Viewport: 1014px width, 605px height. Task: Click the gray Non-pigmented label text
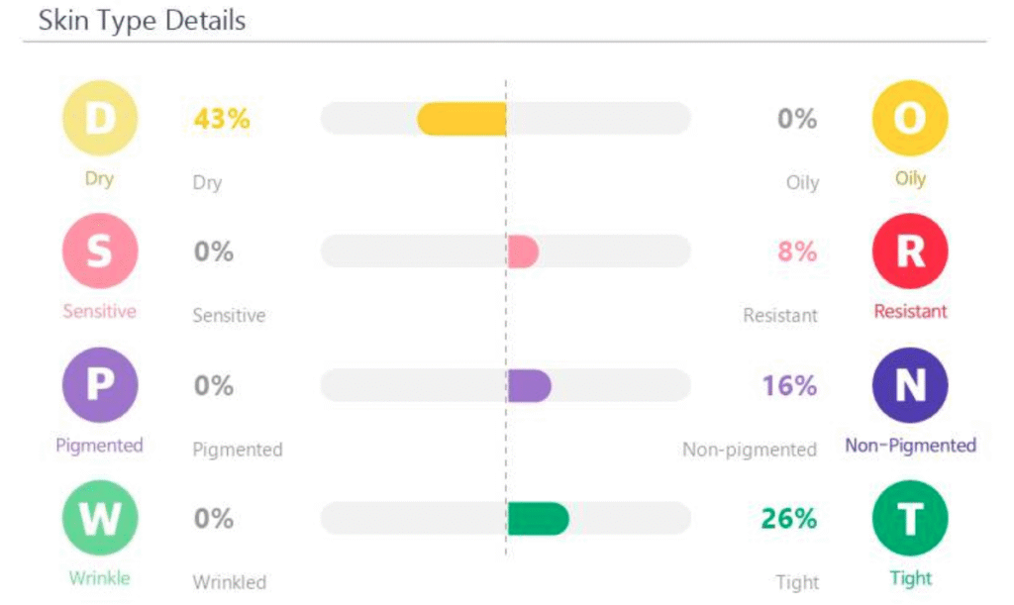[750, 450]
